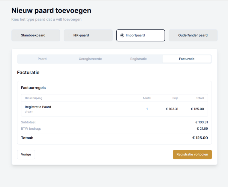Open the Geregistreerde tab
This screenshot has width=228, height=187.
pyautogui.click(x=90, y=59)
